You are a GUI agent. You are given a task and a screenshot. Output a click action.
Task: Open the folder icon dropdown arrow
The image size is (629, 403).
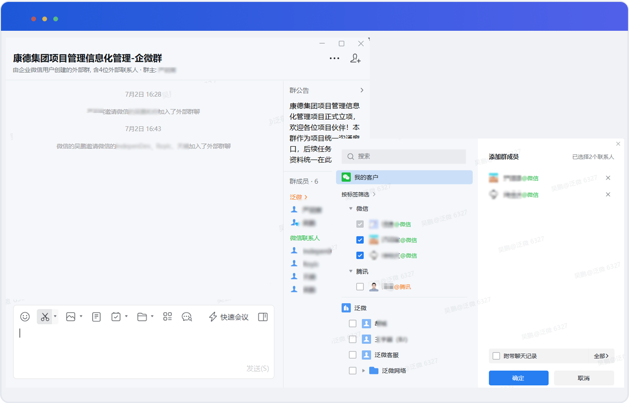[x=152, y=316]
